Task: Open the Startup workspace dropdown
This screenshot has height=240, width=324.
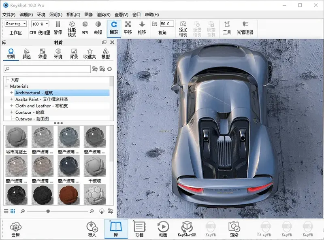Action: tap(16, 24)
